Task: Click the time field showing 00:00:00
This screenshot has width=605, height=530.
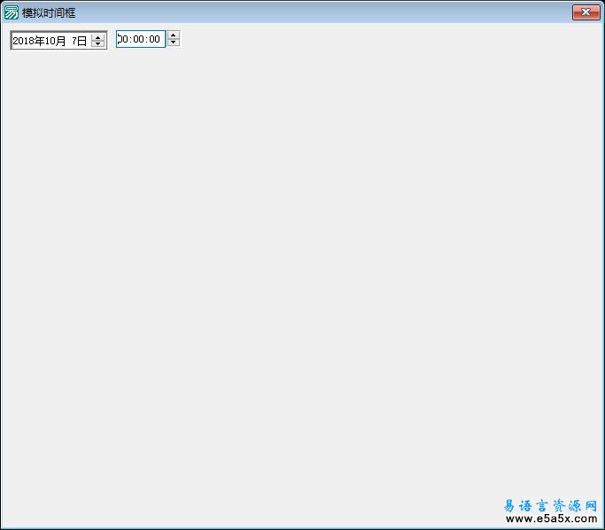Action: (141, 39)
